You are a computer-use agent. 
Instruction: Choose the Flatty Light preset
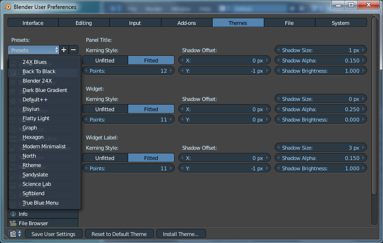point(45,118)
